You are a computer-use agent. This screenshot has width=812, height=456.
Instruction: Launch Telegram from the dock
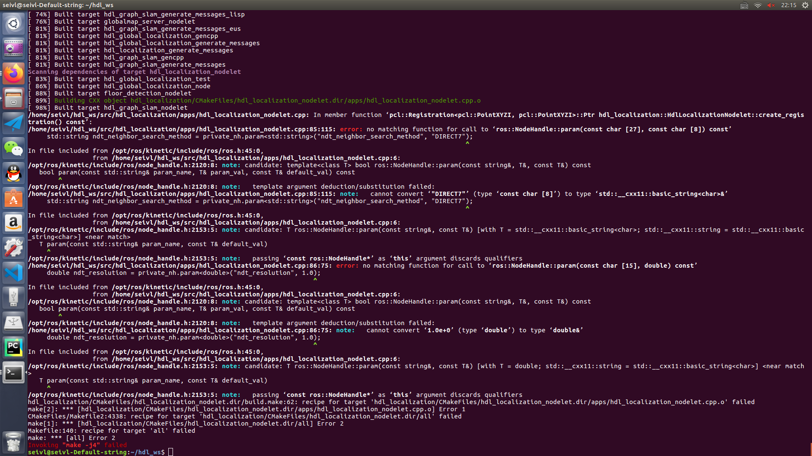(x=14, y=123)
